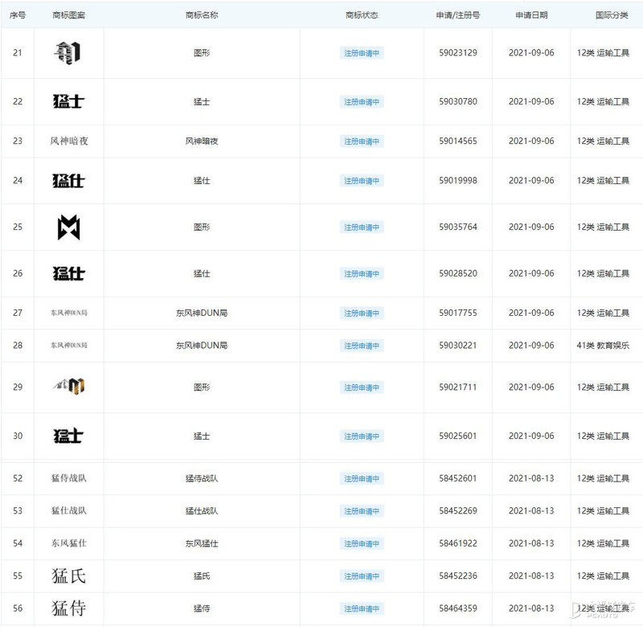Open the gold M logo in row 29
The image size is (643, 627).
[x=69, y=387]
